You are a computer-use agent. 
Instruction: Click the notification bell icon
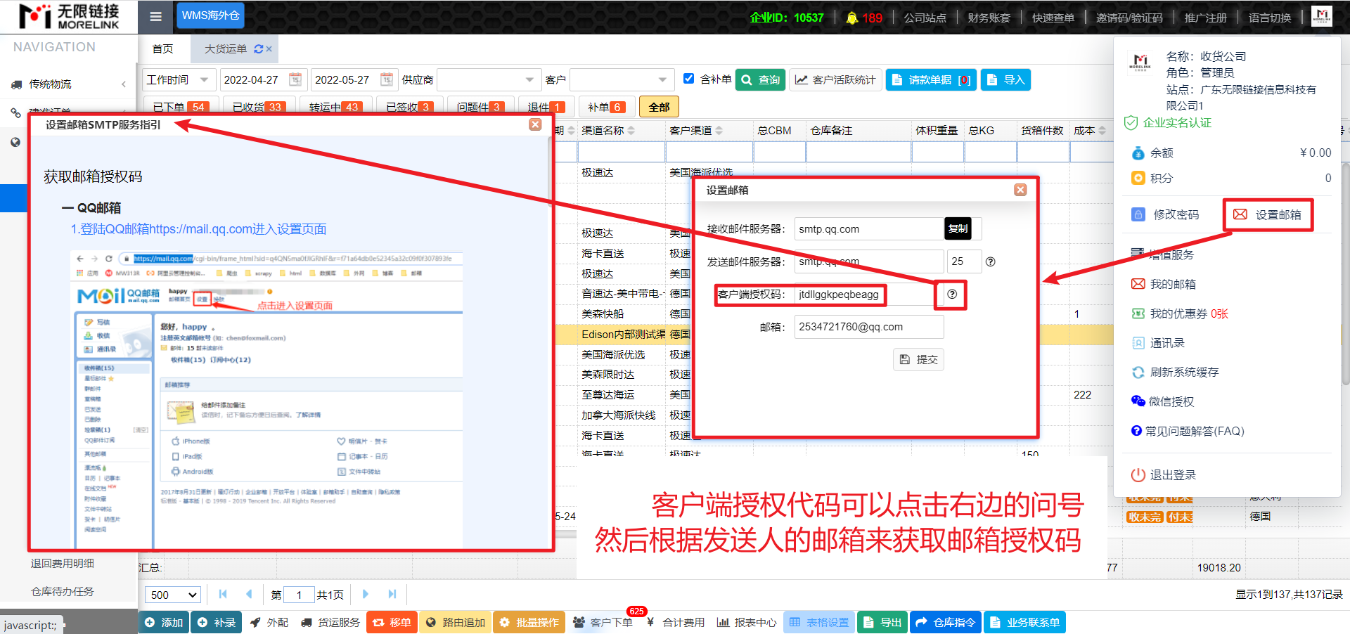click(x=851, y=18)
